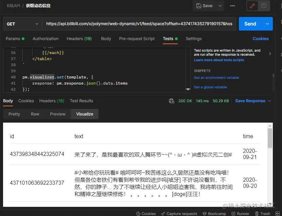Click the Cookies link at right

[261, 39]
